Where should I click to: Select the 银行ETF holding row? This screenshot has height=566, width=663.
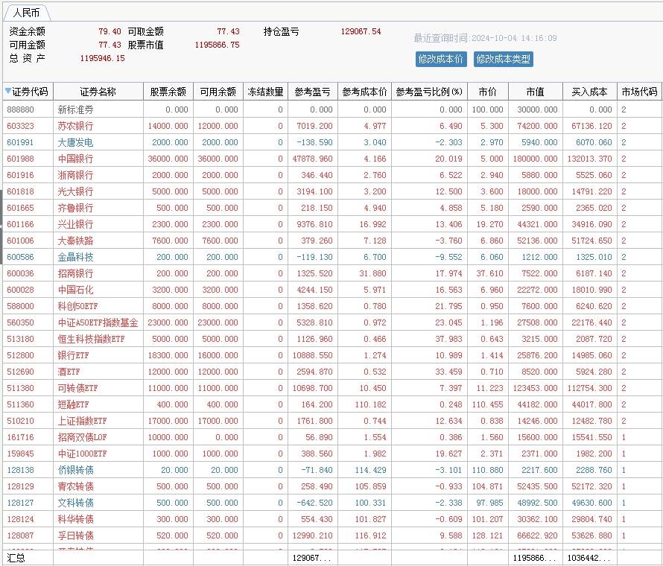[331, 355]
